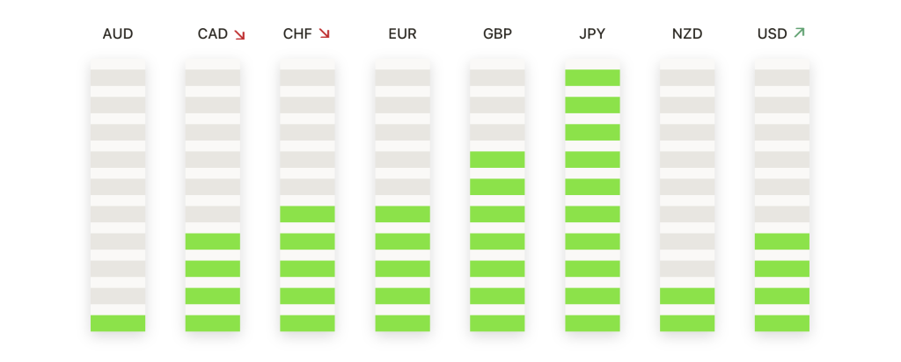Viewport: 901px width, 362px height.
Task: Click the highest green segment in CAD meter
Action: (213, 242)
